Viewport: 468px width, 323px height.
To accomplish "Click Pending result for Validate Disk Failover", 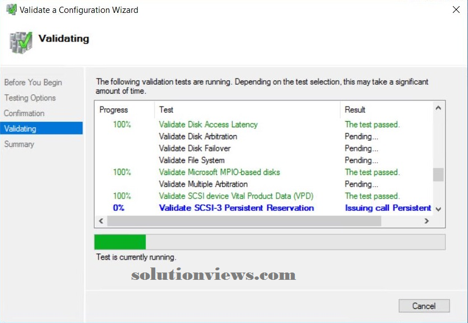I will click(361, 149).
